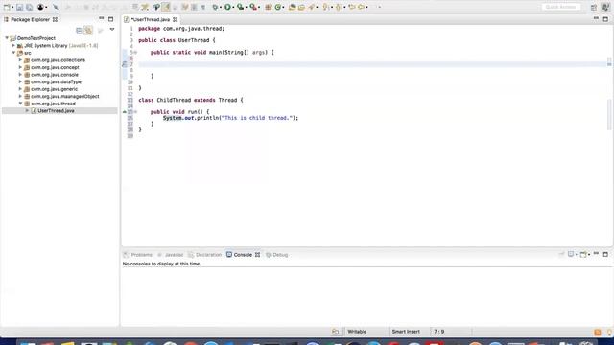
Task: Launch Debug with the bug icon
Action: coord(215,7)
